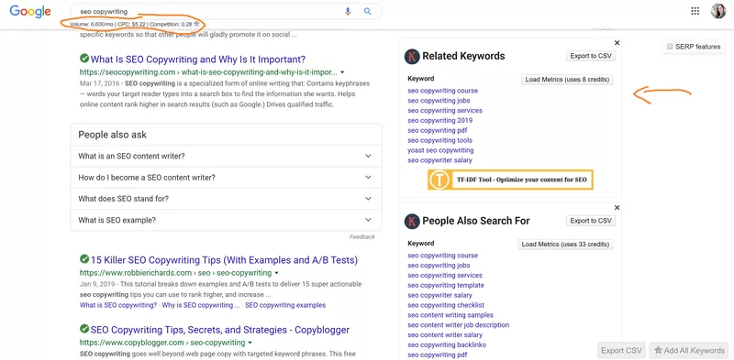Click green checkmark beside Copyblogger result

pyautogui.click(x=84, y=329)
